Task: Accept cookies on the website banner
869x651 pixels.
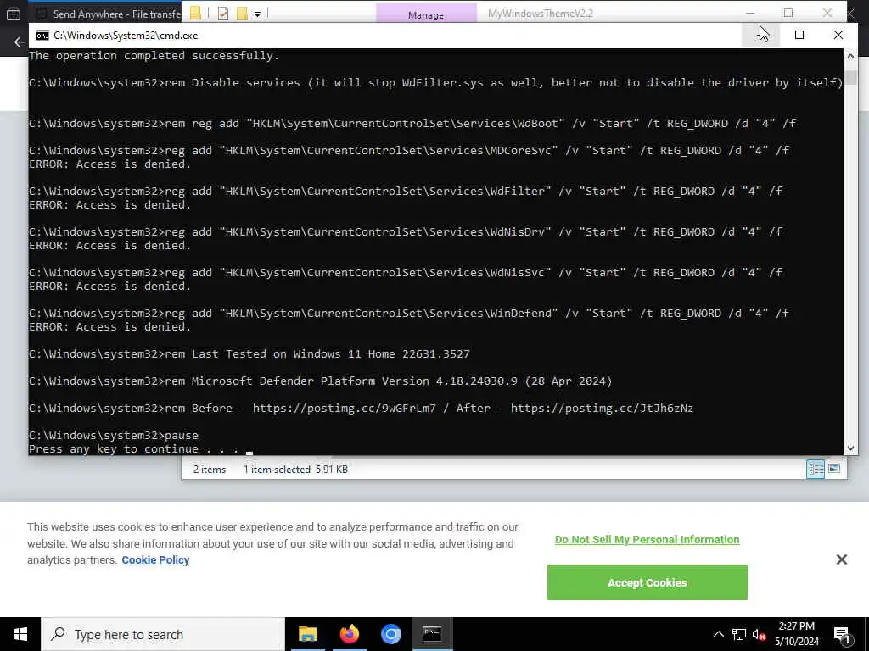Action: (647, 582)
